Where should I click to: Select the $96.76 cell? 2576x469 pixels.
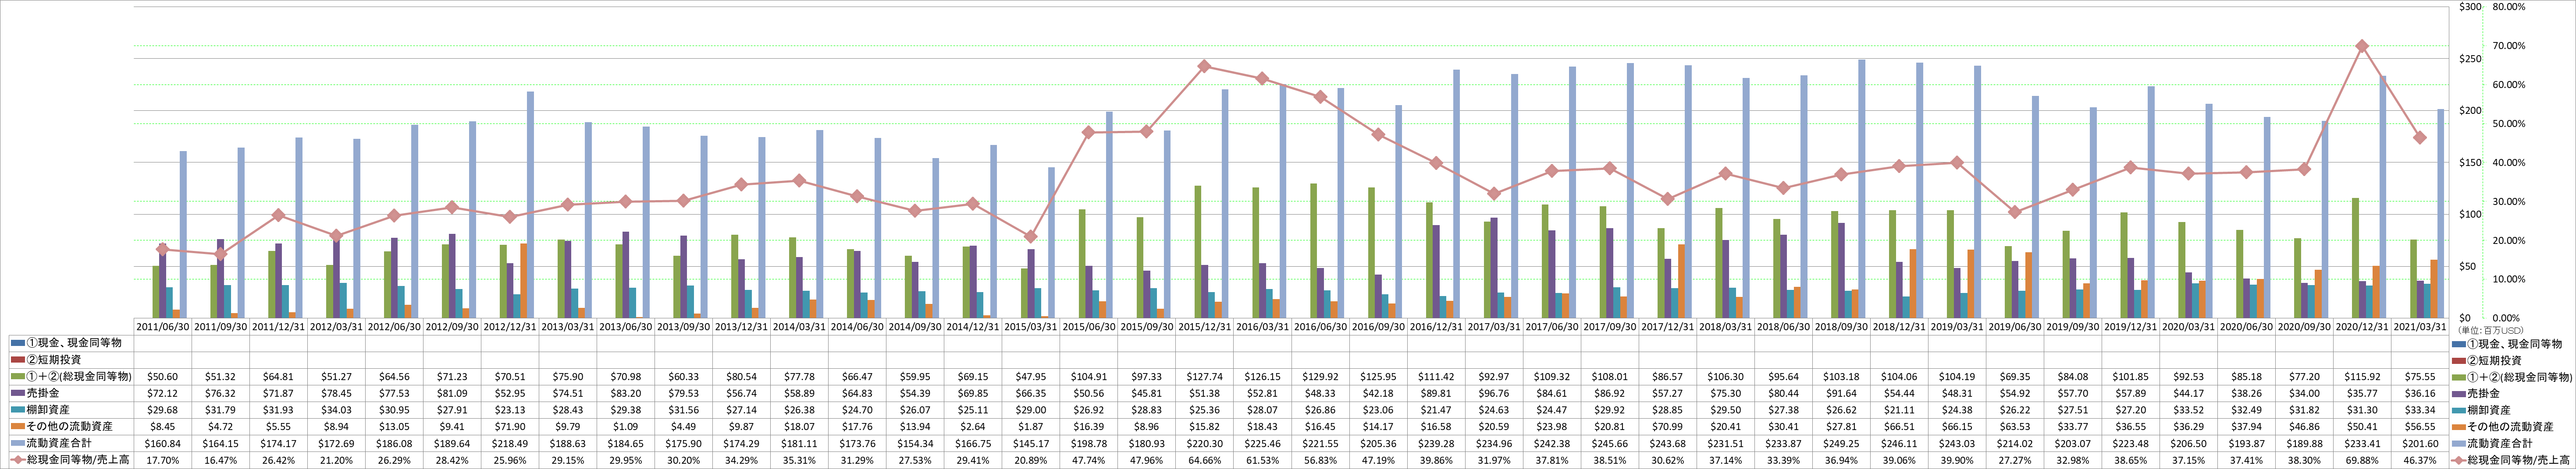click(x=1493, y=394)
